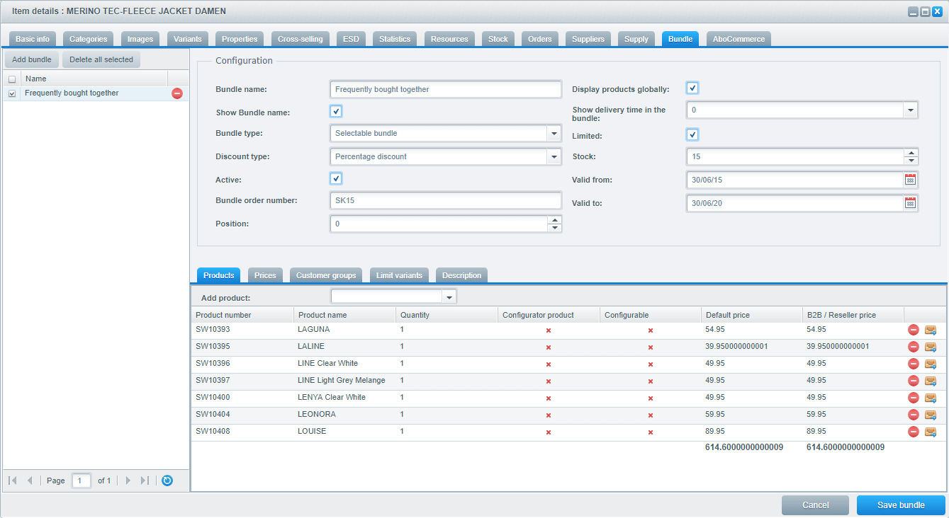Open the Description sub-tab
Image resolution: width=949 pixels, height=518 pixels.
click(461, 275)
